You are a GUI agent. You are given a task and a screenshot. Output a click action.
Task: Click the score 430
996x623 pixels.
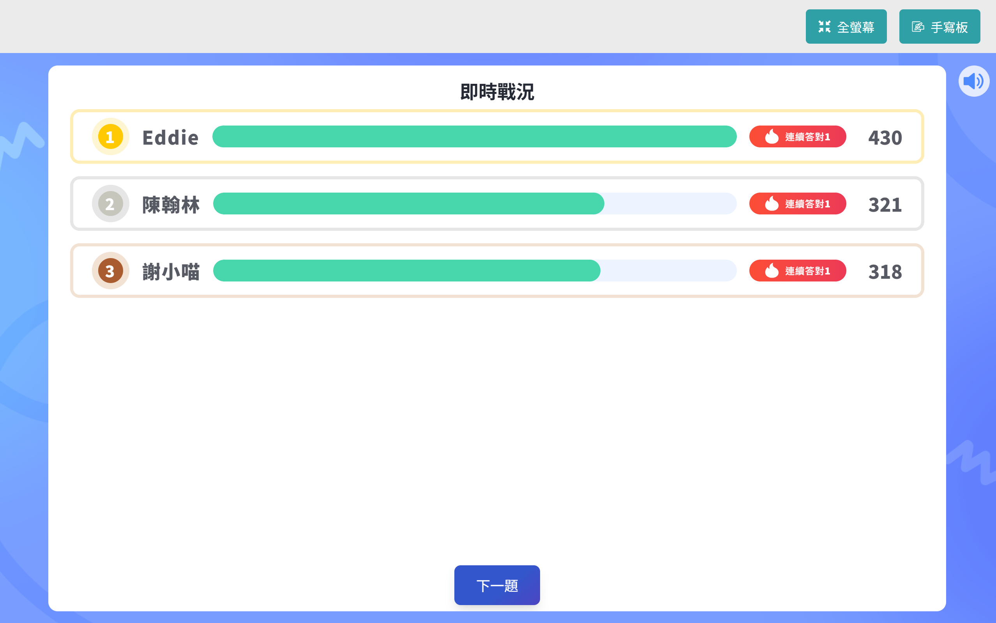pyautogui.click(x=885, y=138)
